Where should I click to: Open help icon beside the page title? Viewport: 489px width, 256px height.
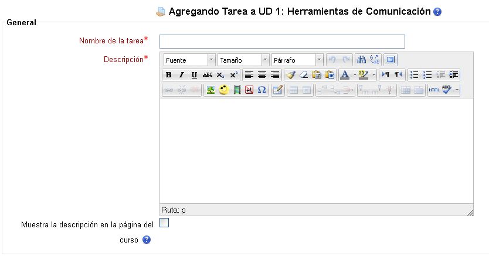[x=437, y=12]
